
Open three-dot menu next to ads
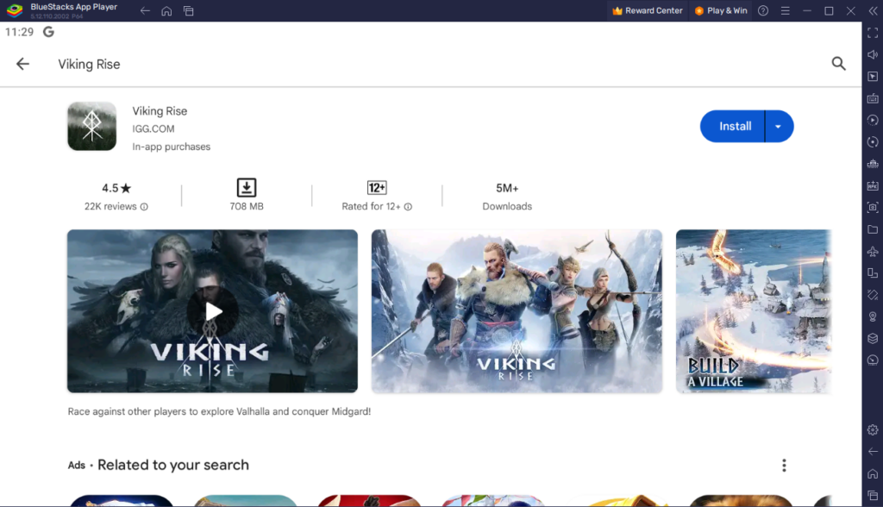coord(784,465)
